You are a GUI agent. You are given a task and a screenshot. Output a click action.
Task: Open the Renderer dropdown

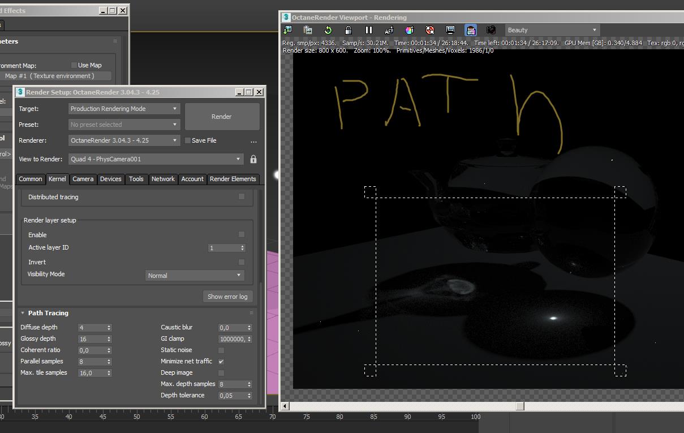124,140
